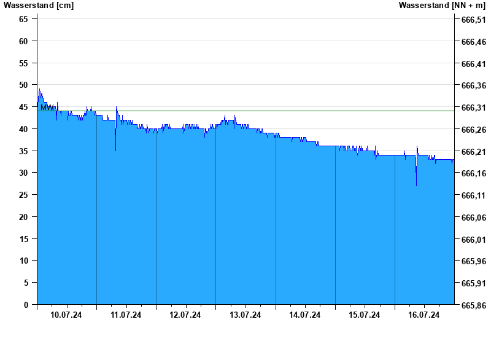491x338 pixels.
Task: Click the 65 tick on left axis
Action: 23,19
